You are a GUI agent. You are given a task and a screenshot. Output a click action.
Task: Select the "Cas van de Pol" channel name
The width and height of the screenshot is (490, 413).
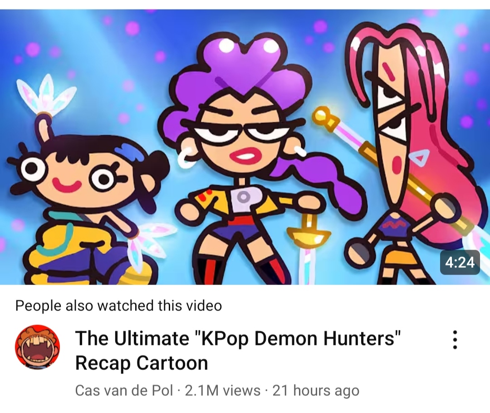[x=124, y=390]
